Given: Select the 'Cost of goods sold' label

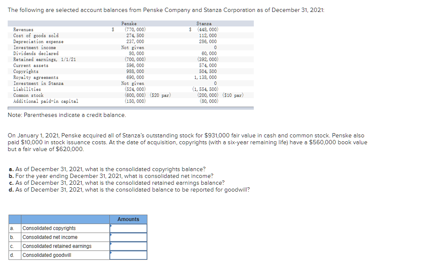Looking at the screenshot, I should pos(36,35).
